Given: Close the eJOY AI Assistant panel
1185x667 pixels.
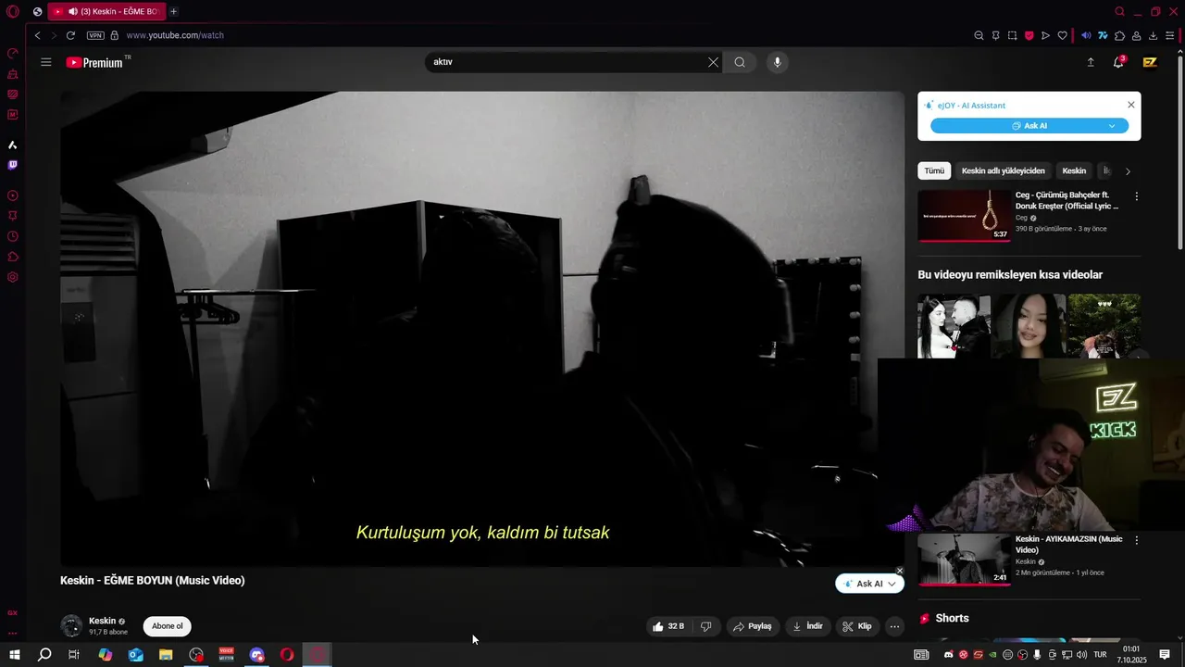Looking at the screenshot, I should point(1130,105).
